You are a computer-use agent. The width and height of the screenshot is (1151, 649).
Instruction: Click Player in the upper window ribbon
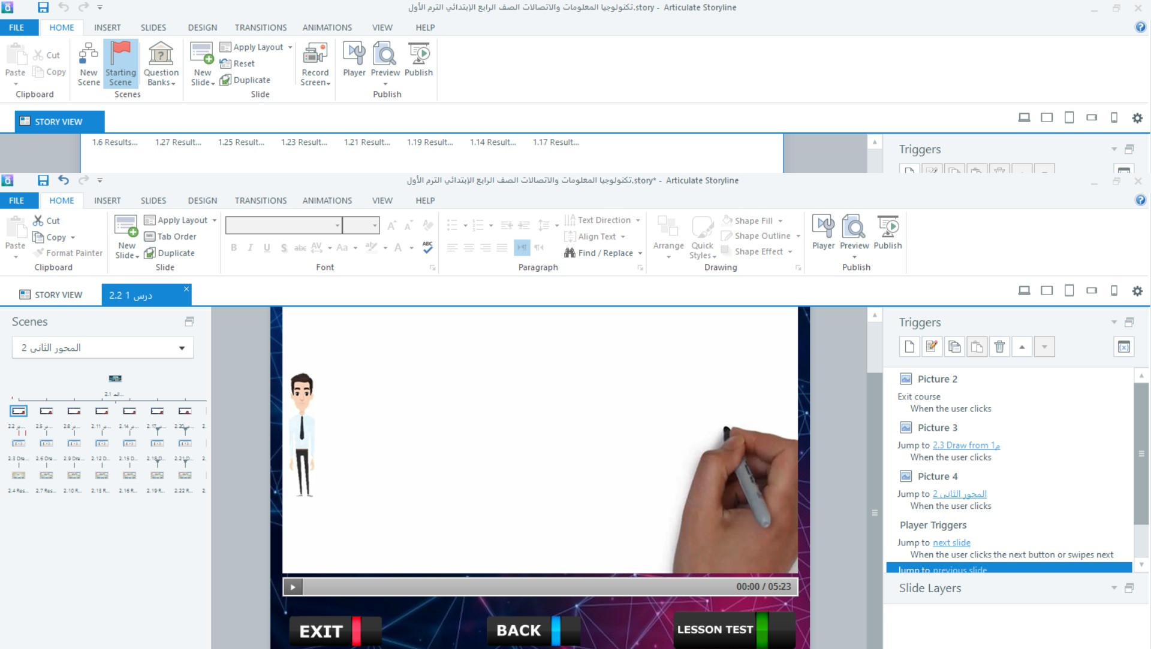(354, 60)
